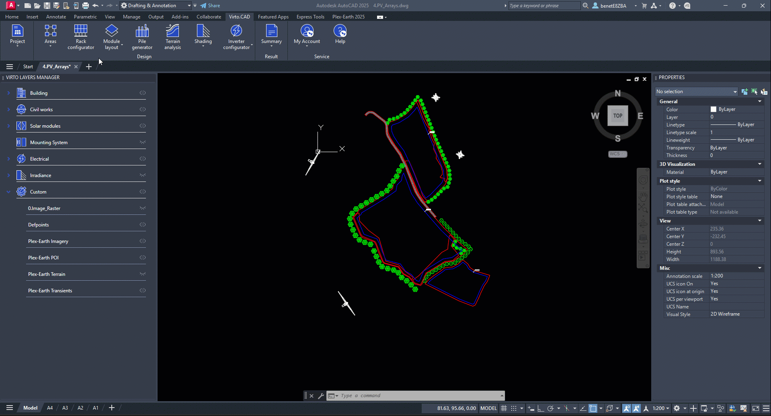Open the Summary result tool

tap(271, 35)
